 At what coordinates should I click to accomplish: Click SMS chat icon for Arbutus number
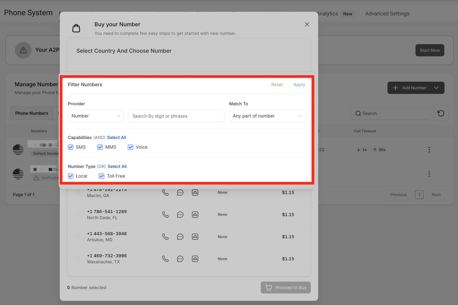(180, 237)
